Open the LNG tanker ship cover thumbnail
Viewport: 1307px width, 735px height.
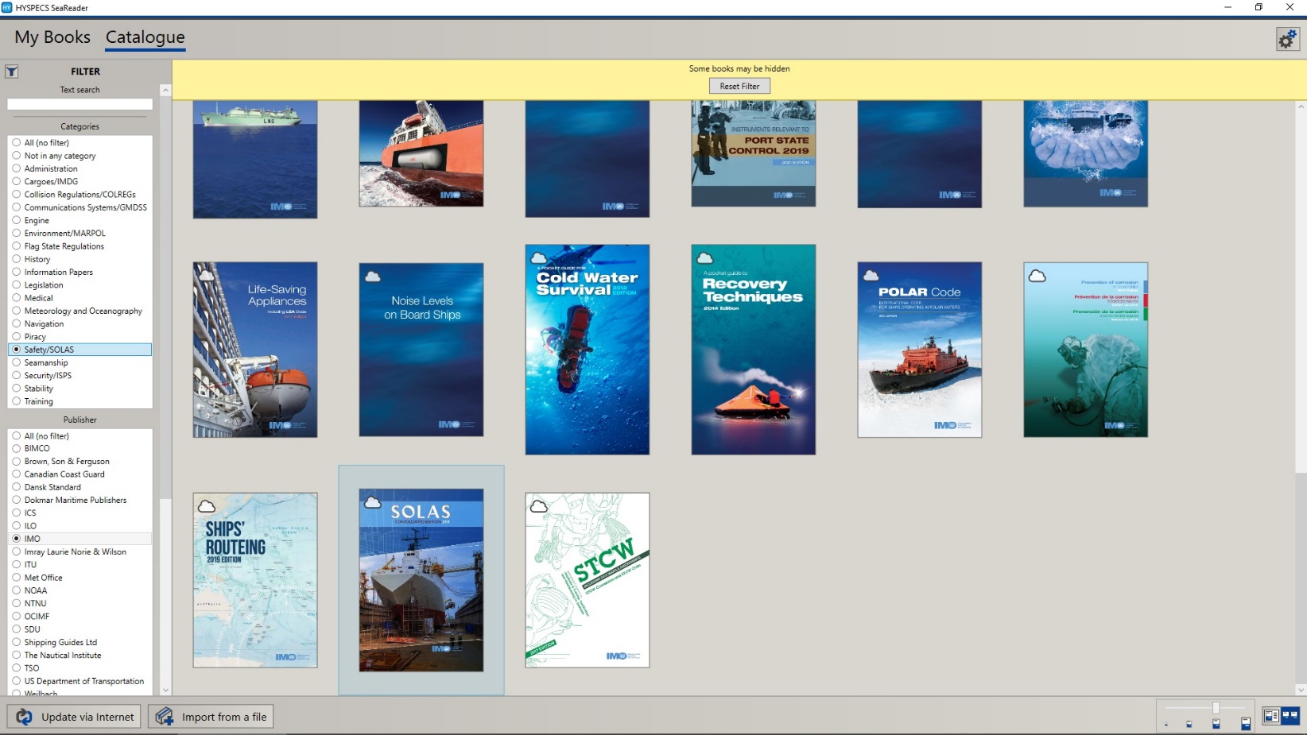coord(255,159)
